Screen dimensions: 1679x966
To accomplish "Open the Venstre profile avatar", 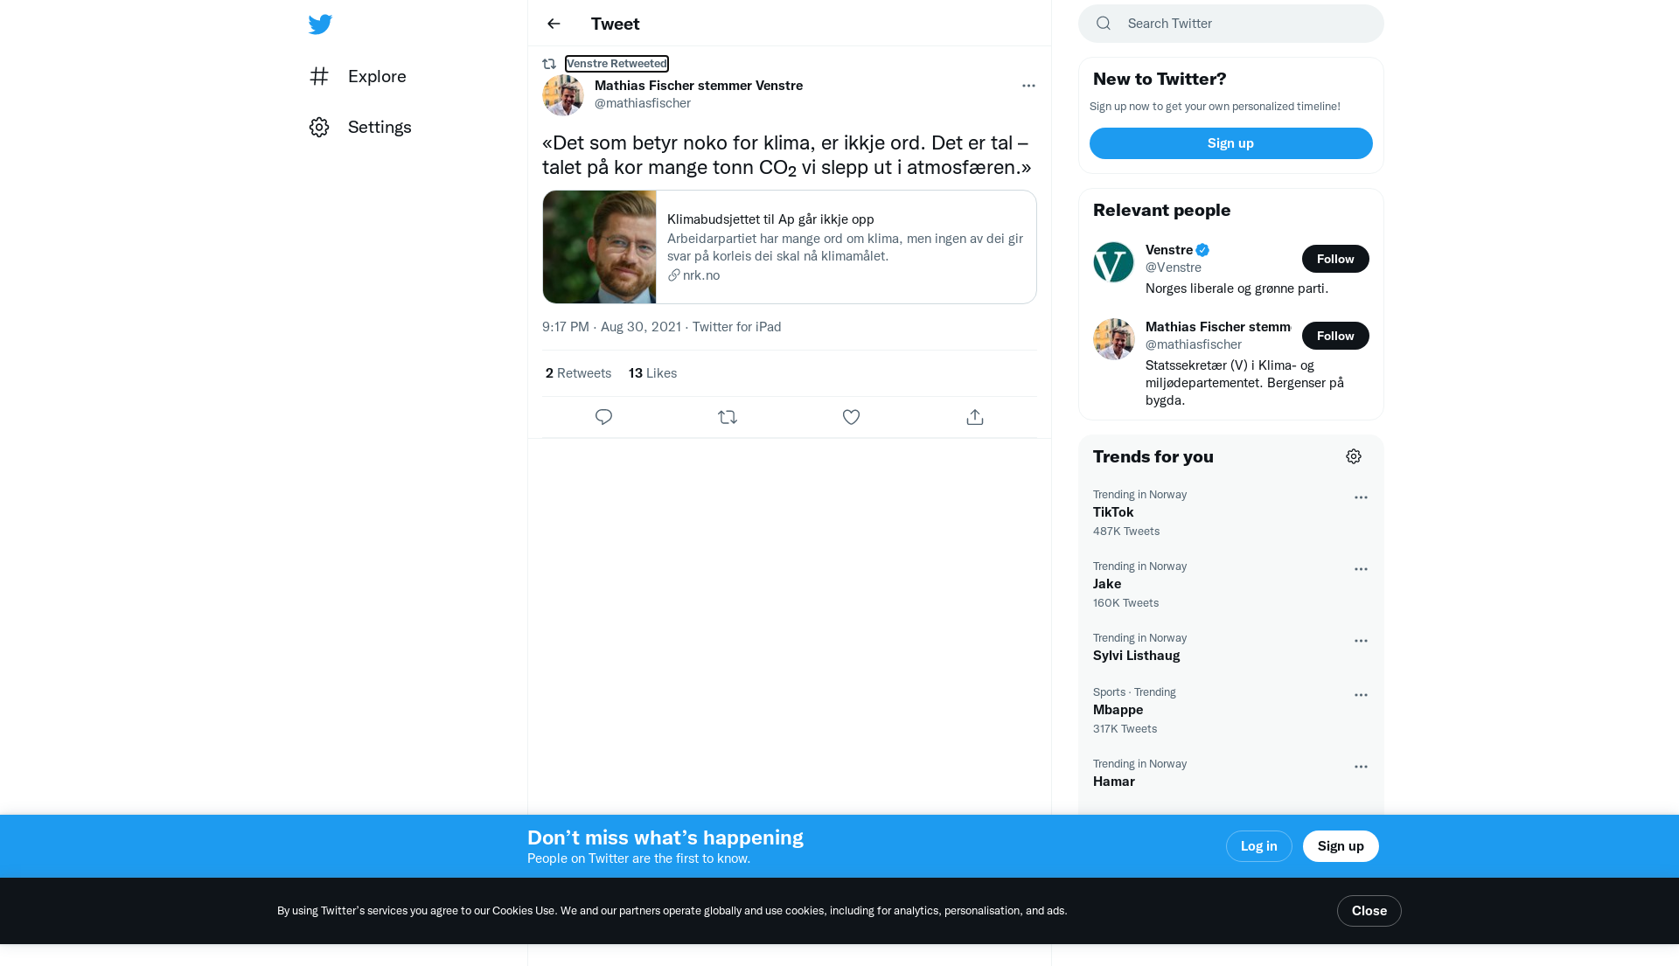I will coord(1113,262).
